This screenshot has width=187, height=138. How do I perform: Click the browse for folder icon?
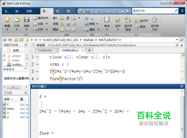(21, 40)
